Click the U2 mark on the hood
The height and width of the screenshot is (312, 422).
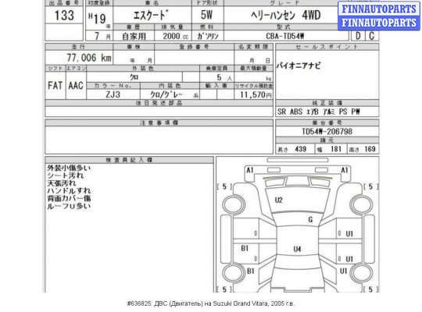[x=278, y=200]
